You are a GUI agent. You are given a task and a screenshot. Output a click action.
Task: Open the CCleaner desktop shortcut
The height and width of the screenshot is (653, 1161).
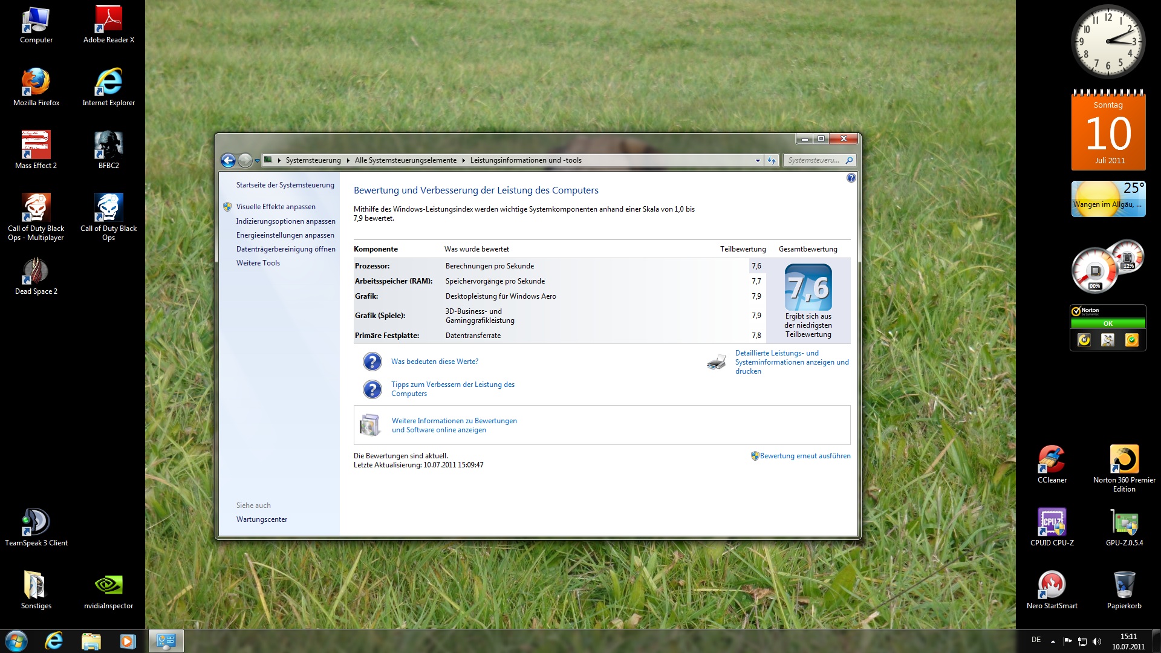1052,460
